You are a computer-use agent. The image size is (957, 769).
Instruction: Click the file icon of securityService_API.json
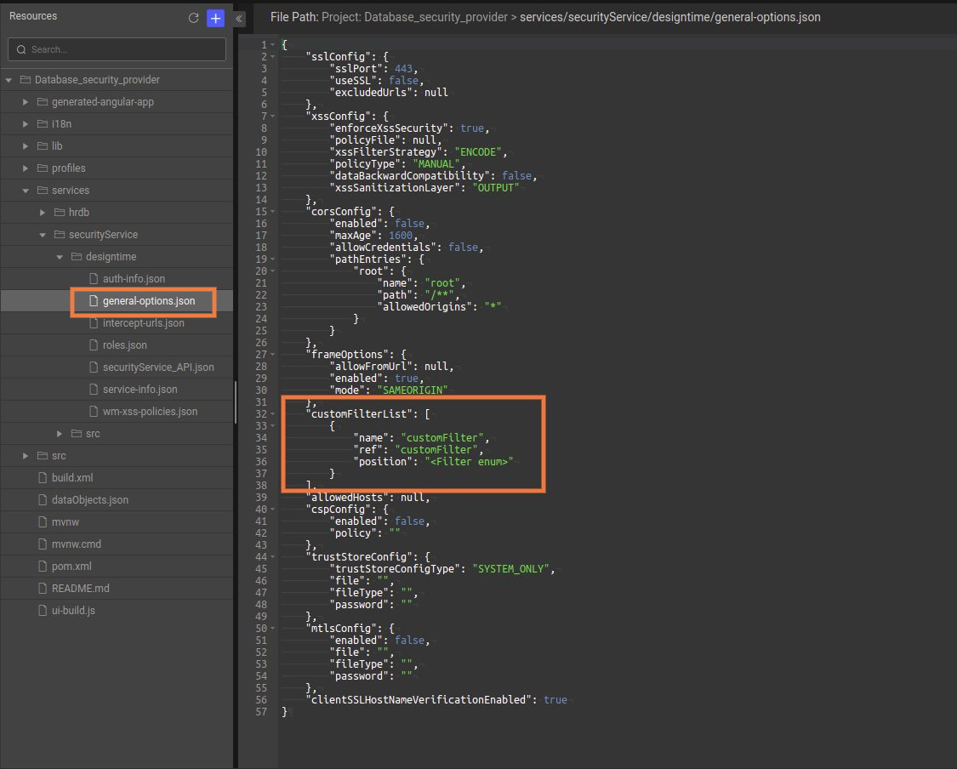click(x=94, y=367)
